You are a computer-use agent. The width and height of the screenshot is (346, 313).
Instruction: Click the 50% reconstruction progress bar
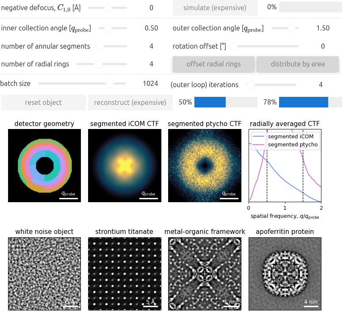click(x=226, y=102)
